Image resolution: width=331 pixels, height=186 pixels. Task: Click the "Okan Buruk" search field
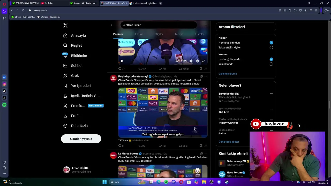coord(159,25)
